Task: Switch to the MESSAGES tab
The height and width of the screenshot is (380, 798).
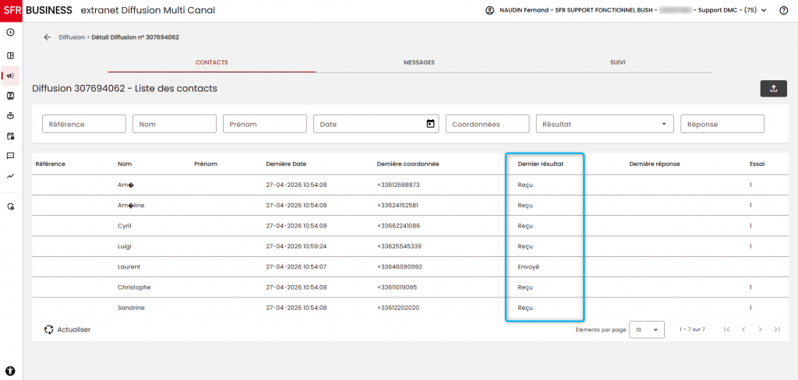Action: pos(418,62)
